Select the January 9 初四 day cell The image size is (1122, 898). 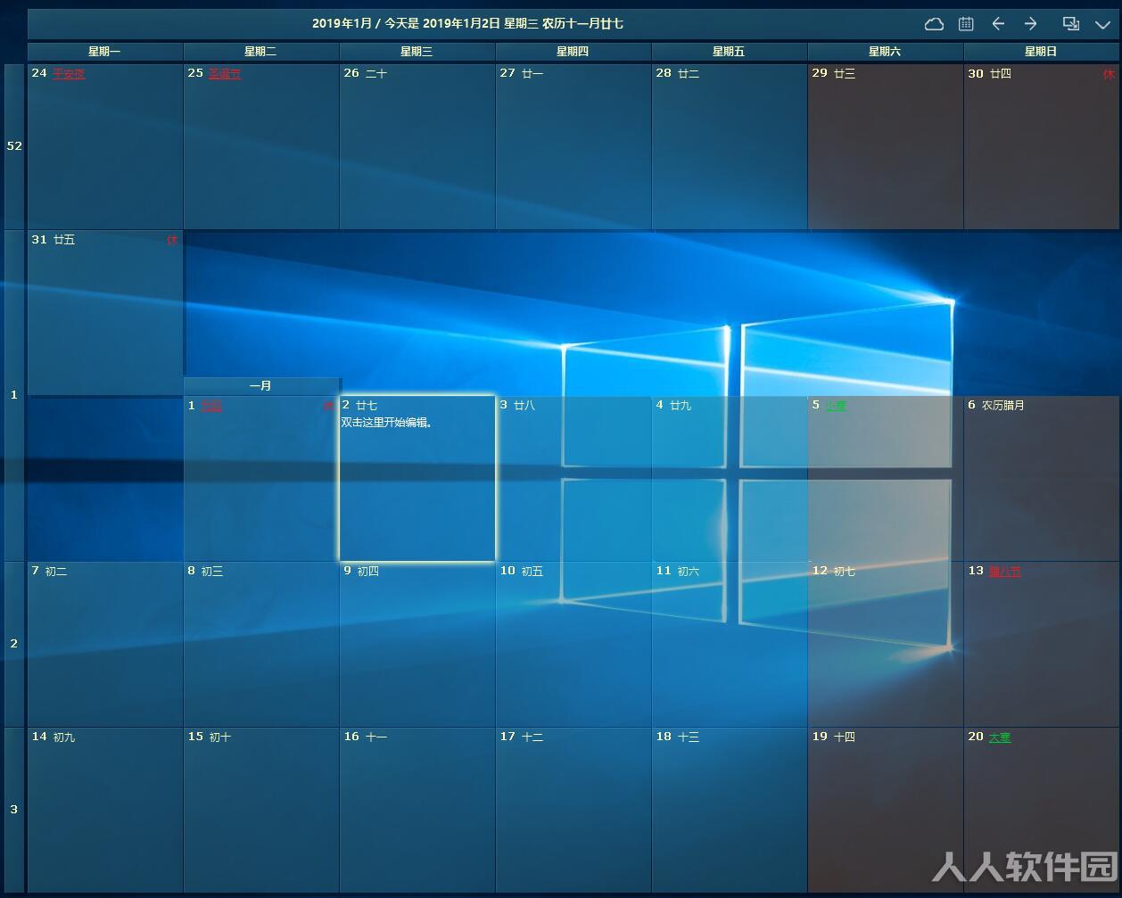tap(417, 644)
